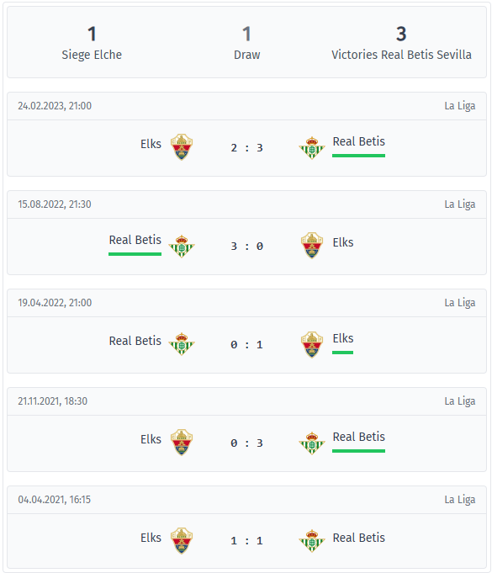Click Victories Real Betis Sevilla statistic
Image resolution: width=492 pixels, height=573 pixels.
[401, 43]
